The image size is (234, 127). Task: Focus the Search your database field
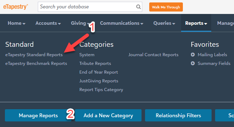pyautogui.click(x=90, y=7)
